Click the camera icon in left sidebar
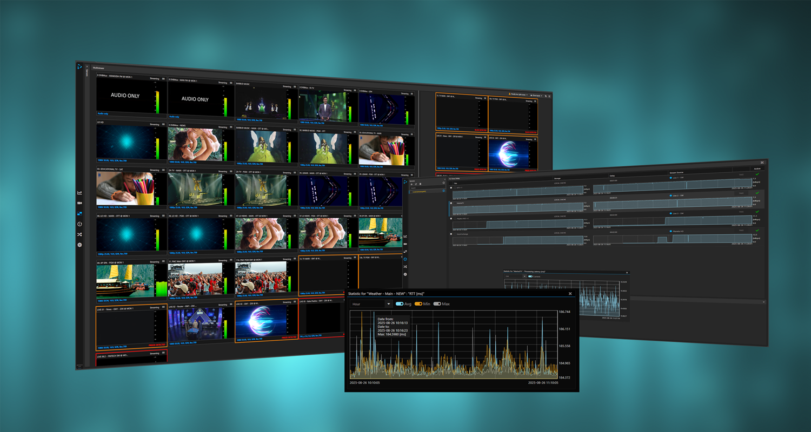This screenshot has width=811, height=432. pos(79,203)
